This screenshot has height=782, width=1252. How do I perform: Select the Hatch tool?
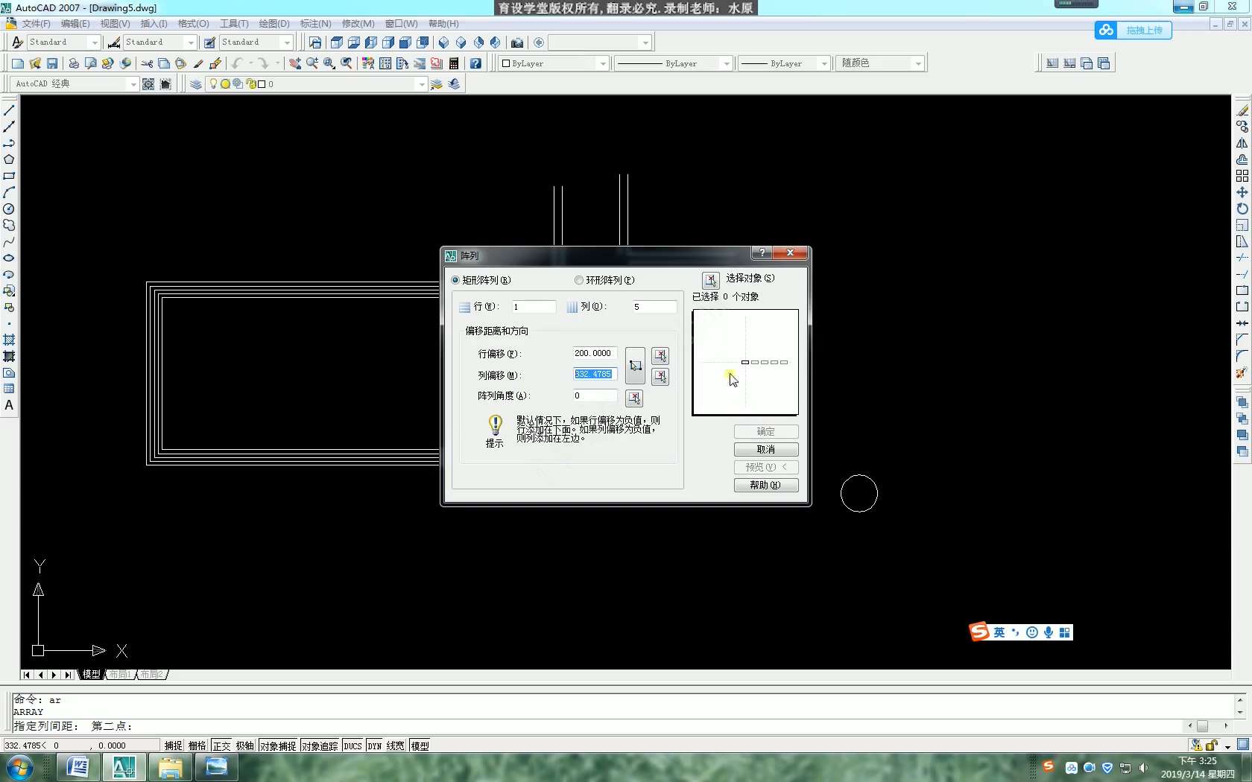click(9, 340)
